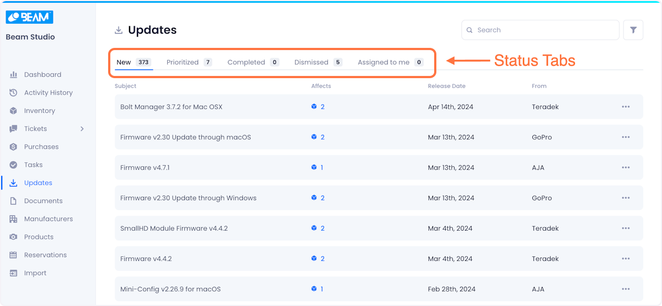Click the Import icon in sidebar
This screenshot has height=306, width=662.
pyautogui.click(x=13, y=273)
